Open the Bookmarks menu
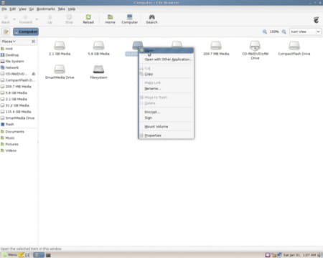 pos(46,9)
